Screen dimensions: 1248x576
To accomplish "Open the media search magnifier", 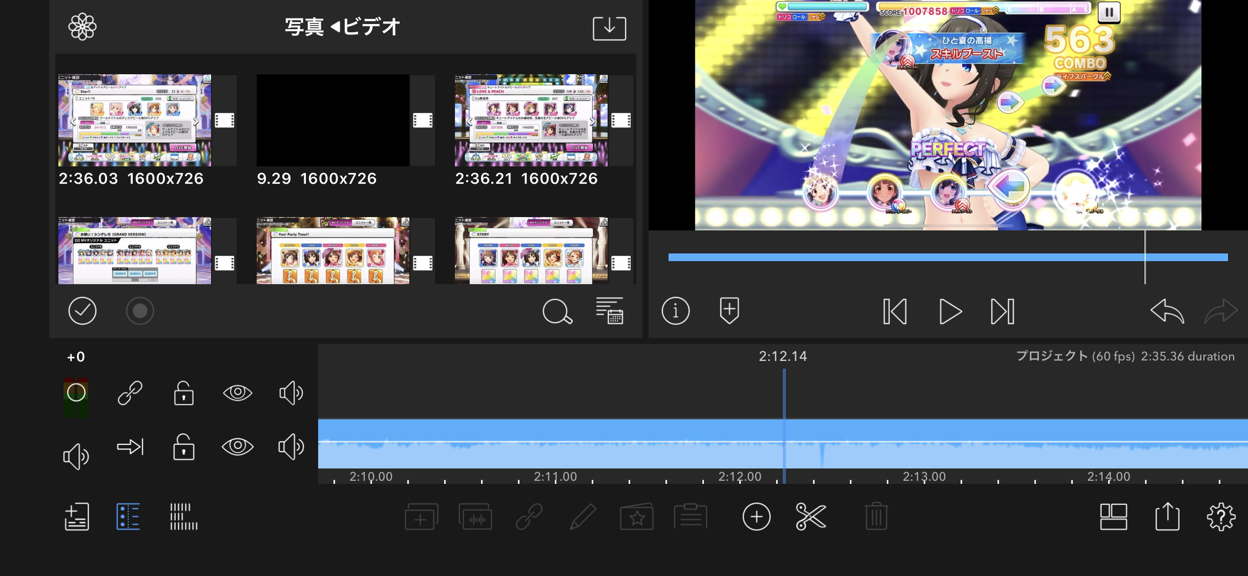I will pyautogui.click(x=557, y=311).
